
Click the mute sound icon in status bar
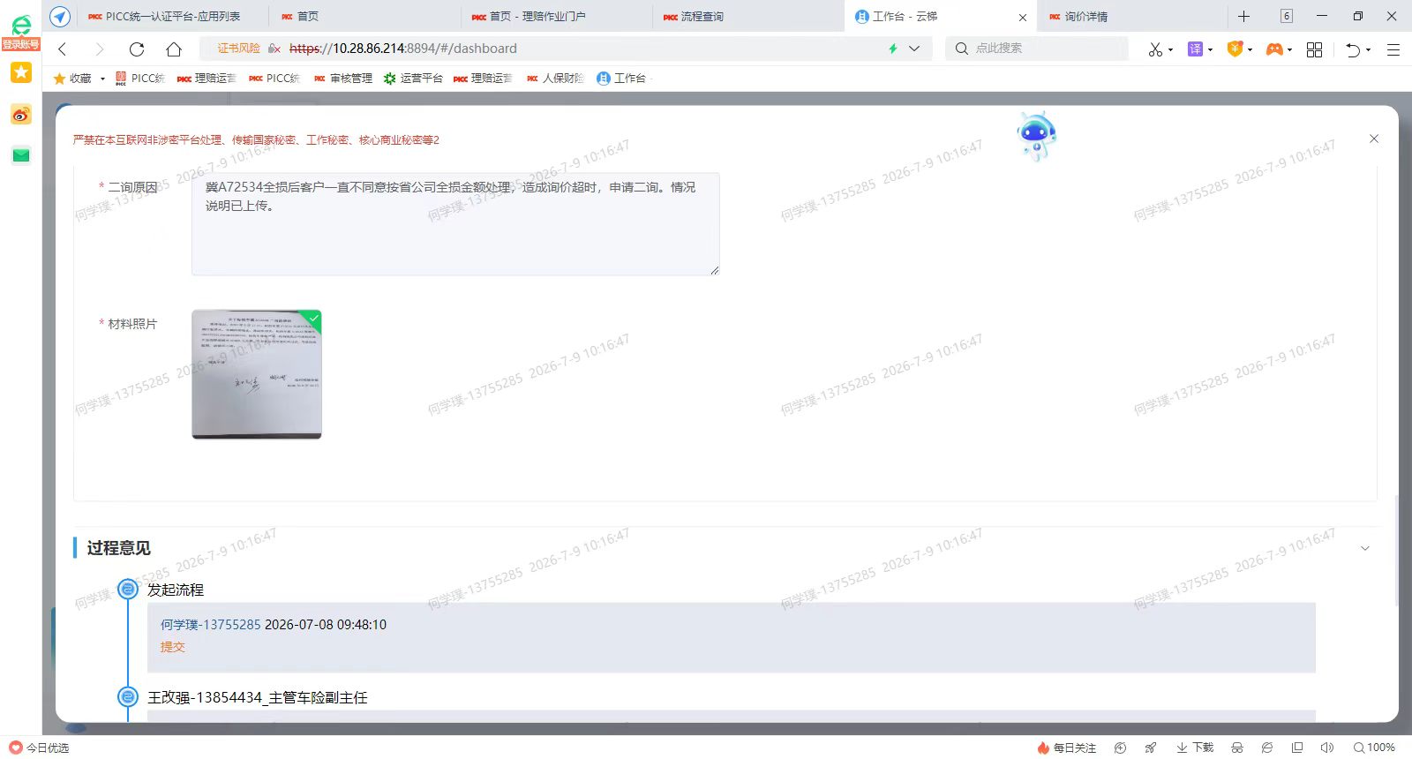[x=1326, y=748]
